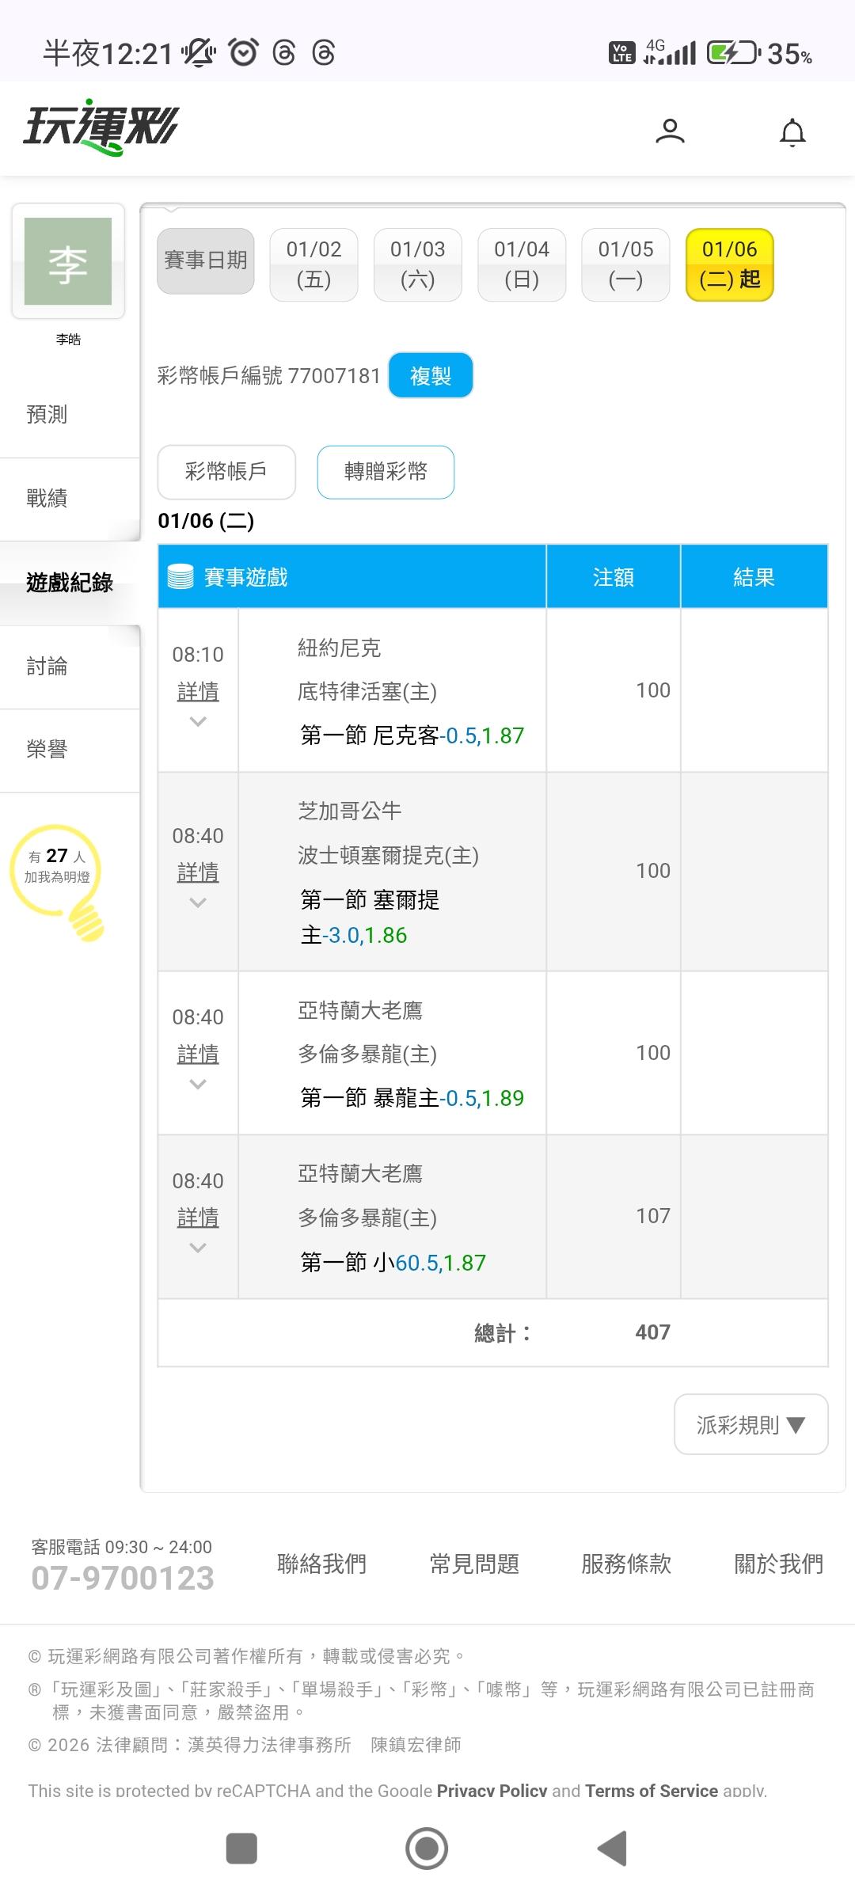Tap the 李 avatar thumbnail
The width and height of the screenshot is (855, 1900).
point(68,261)
